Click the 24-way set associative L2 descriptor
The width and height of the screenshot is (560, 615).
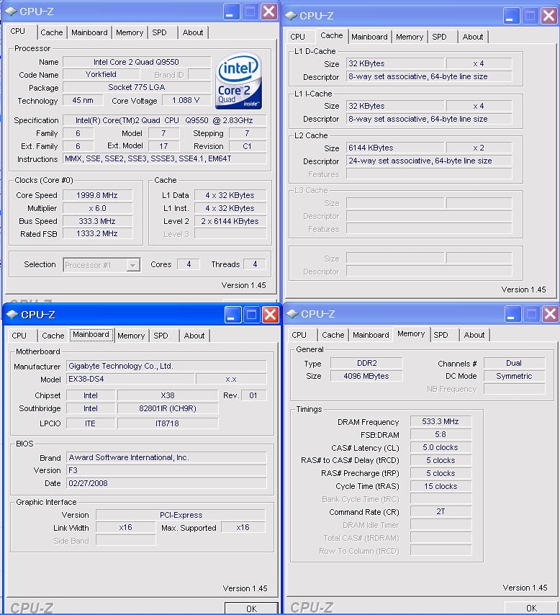tap(429, 161)
